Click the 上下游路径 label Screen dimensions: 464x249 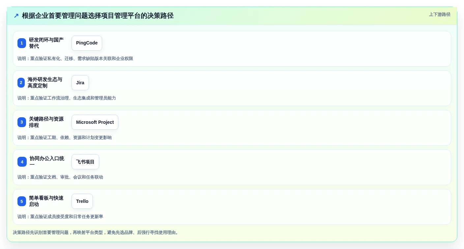(440, 14)
